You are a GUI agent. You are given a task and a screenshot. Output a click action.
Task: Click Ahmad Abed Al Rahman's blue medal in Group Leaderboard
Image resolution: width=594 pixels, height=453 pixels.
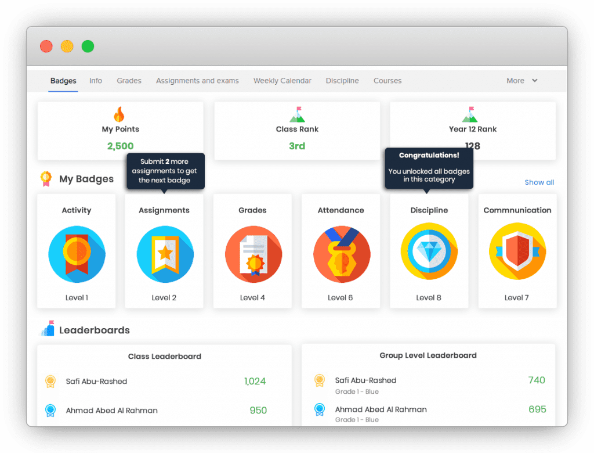click(x=320, y=409)
